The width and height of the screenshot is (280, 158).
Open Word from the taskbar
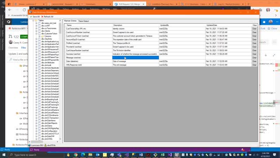pos(141,155)
